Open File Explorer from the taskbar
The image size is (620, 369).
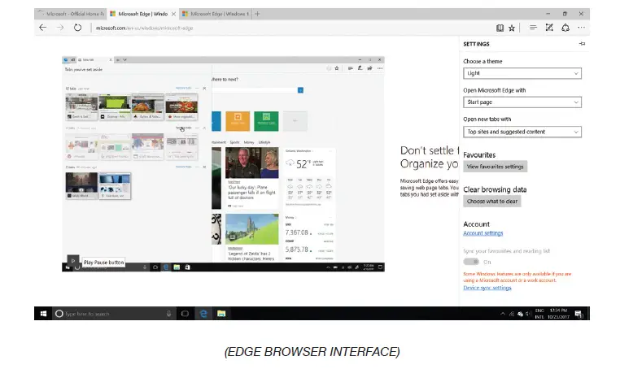(221, 314)
